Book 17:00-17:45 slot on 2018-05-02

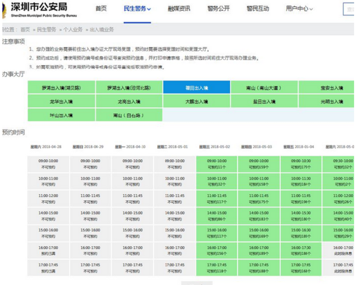(217, 268)
